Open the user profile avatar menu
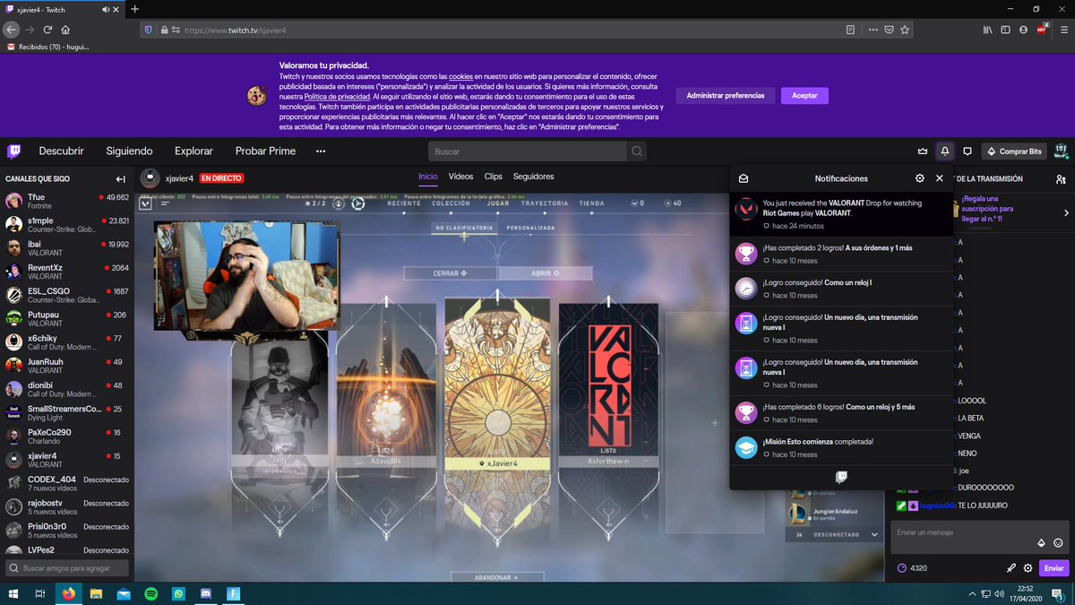Viewport: 1075px width, 605px height. point(1062,151)
